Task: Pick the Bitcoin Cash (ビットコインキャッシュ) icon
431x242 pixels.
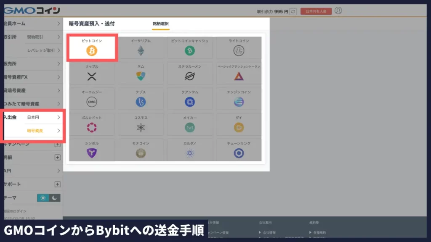Action: (x=190, y=51)
